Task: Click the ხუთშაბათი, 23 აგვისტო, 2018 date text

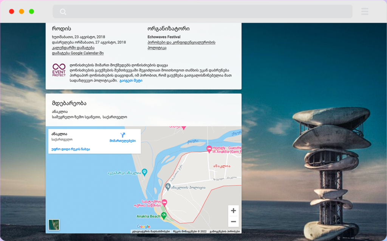Action: point(79,37)
